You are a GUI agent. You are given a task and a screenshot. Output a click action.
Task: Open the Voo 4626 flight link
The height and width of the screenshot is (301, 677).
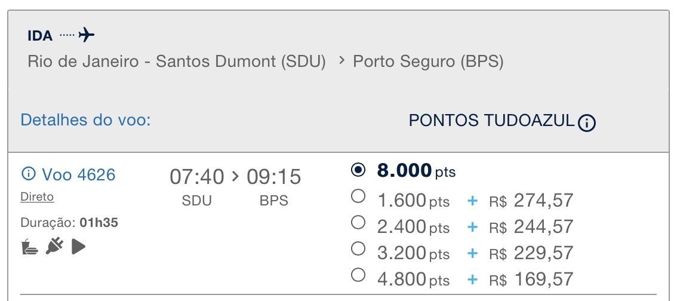[79, 174]
